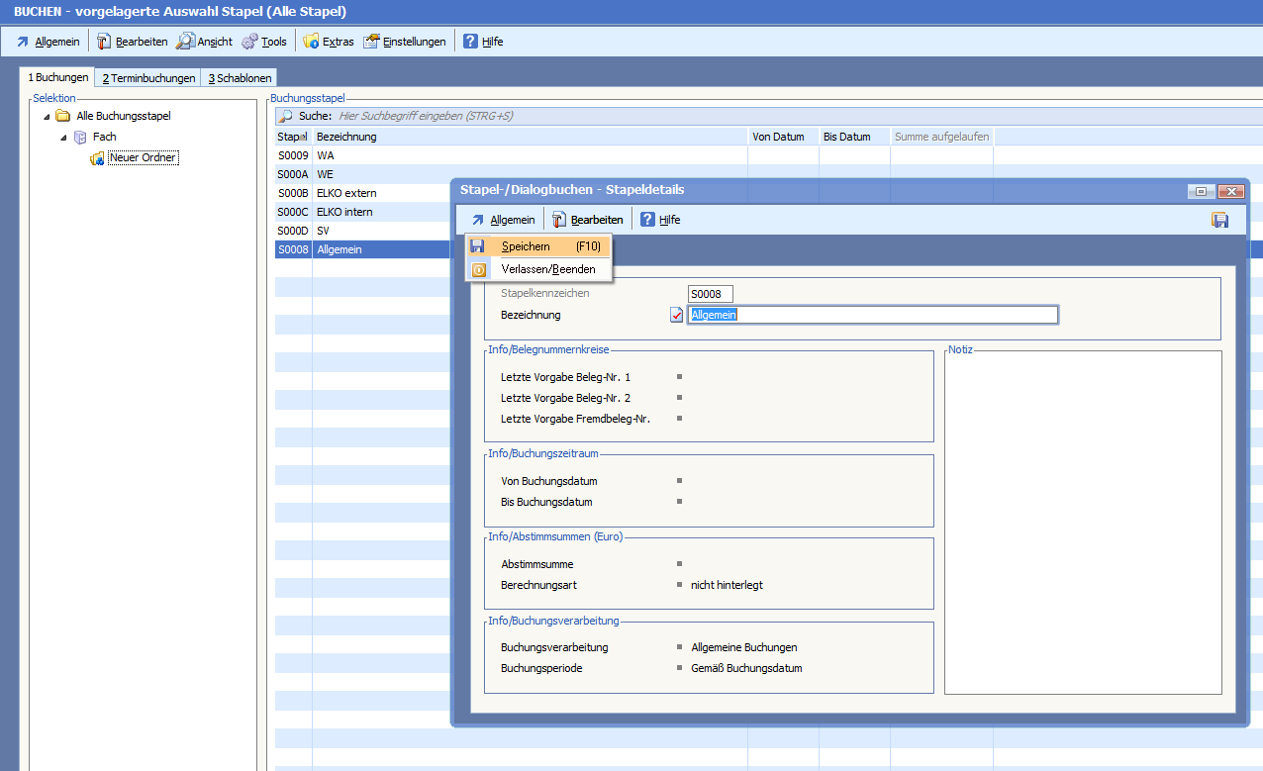
Task: Click the blue Hilfe question icon in dialog
Action: pyautogui.click(x=647, y=220)
